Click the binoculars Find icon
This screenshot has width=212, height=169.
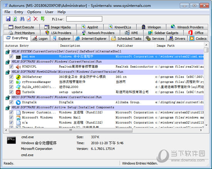(22, 19)
